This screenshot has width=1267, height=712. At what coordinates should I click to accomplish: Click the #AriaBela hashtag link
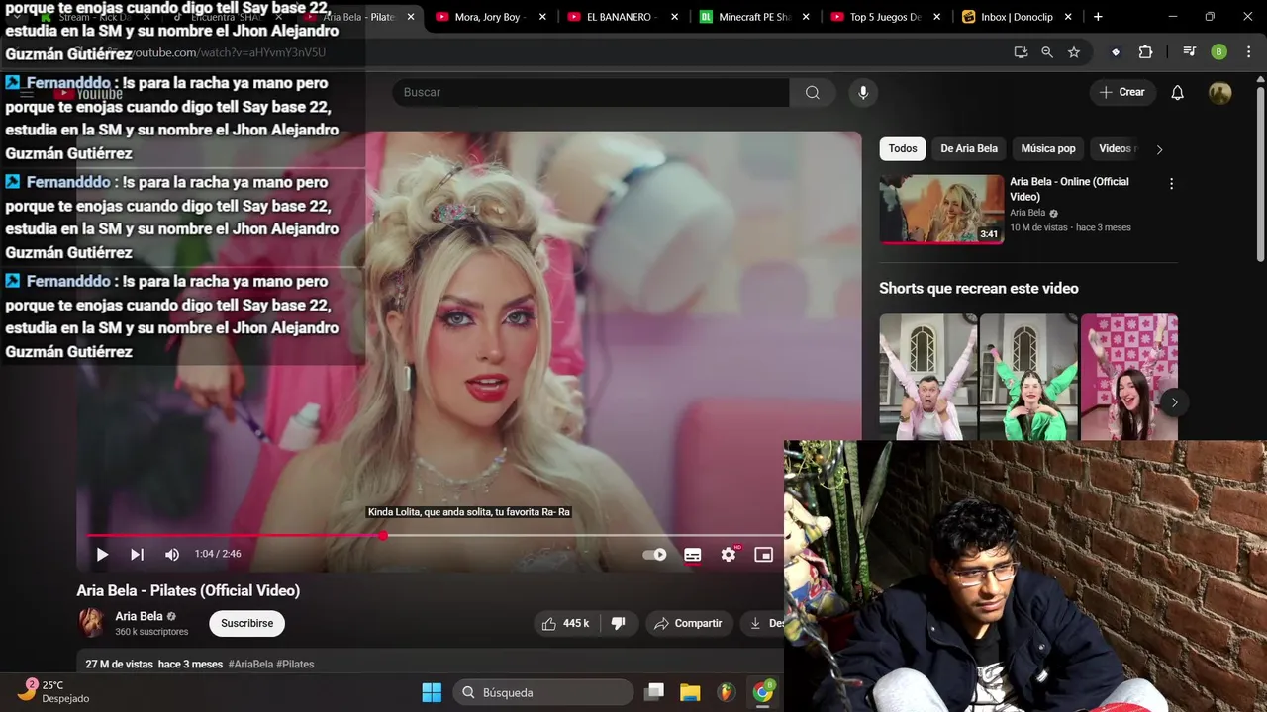point(250,665)
